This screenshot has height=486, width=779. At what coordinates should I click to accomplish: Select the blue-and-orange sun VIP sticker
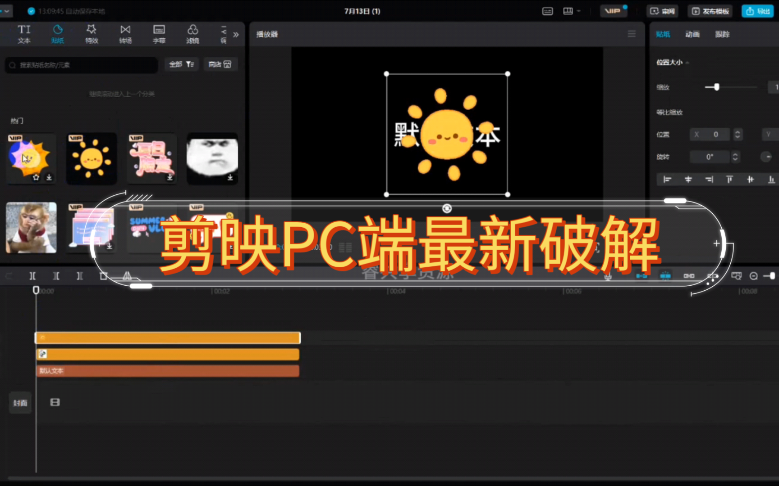pos(31,158)
